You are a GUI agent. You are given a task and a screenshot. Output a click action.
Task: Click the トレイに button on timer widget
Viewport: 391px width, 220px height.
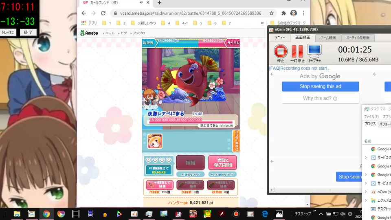tap(8, 32)
